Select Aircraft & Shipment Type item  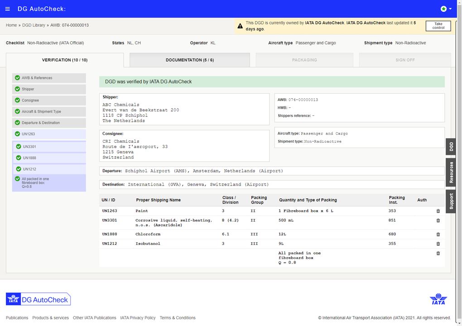(49, 112)
